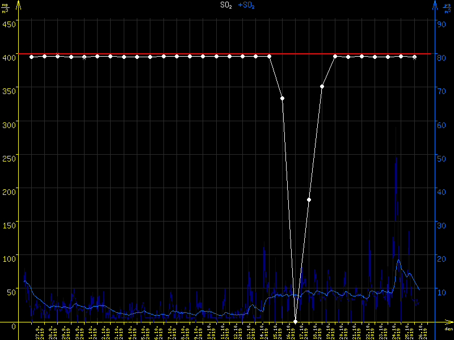The width and height of the screenshot is (454, 340).
Task: Select the last white data marker on right
Action: (414, 57)
